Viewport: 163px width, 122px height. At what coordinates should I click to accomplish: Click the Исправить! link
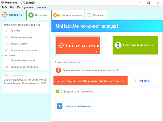tap(144, 81)
